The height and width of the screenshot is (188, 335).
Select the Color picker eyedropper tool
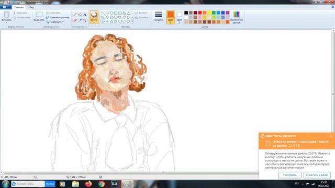click(x=80, y=20)
